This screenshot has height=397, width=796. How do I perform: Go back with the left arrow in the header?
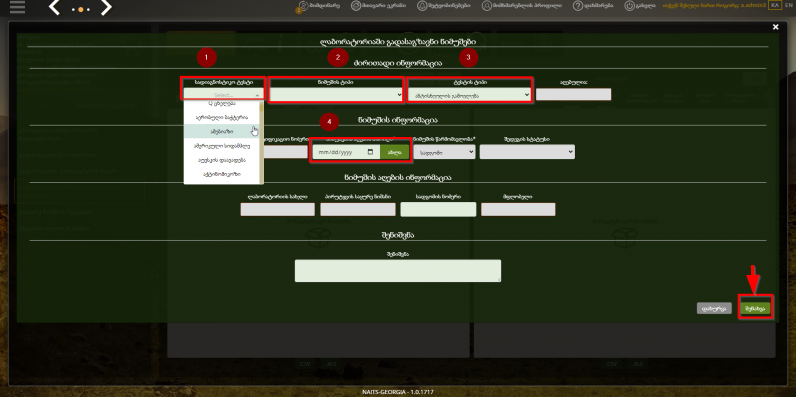[54, 7]
